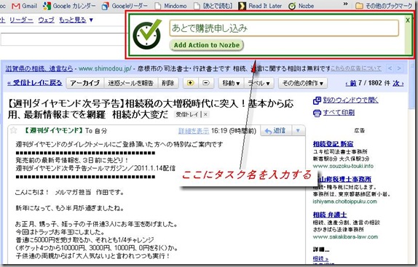The height and width of the screenshot is (267, 418).
Task: Click the アーカイブ button
Action: (x=85, y=83)
